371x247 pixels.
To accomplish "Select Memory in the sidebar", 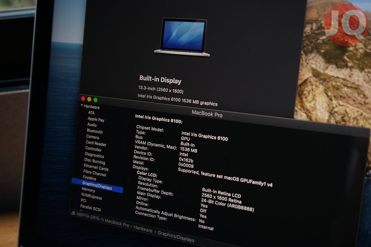I will pyautogui.click(x=88, y=190).
